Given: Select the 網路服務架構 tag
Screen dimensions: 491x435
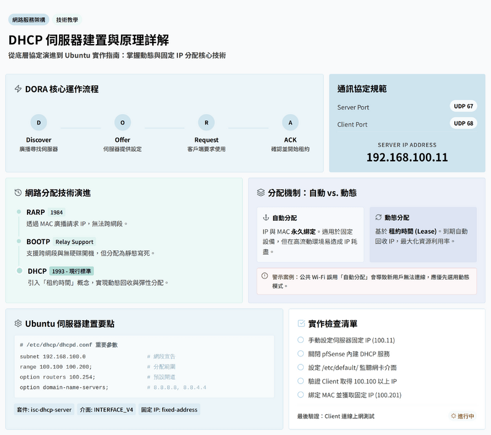Looking at the screenshot, I should click(28, 20).
